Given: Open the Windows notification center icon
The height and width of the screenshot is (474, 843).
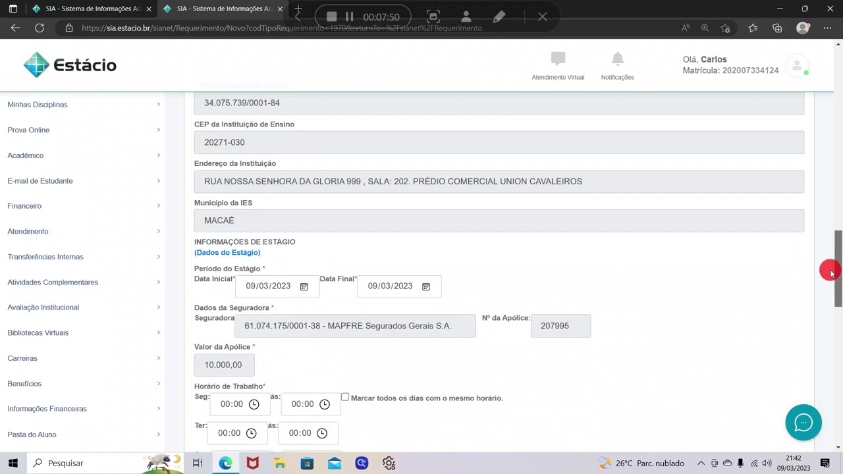Looking at the screenshot, I should (x=825, y=463).
